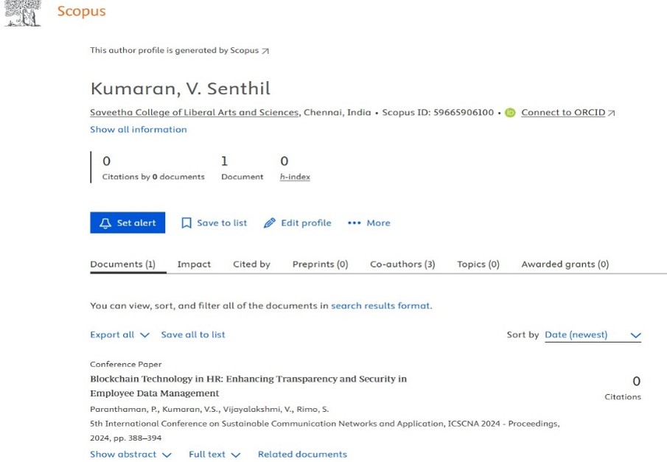Viewport: 667px width, 462px height.
Task: Click the Scopus ID: 59665906100 text
Action: click(x=438, y=112)
